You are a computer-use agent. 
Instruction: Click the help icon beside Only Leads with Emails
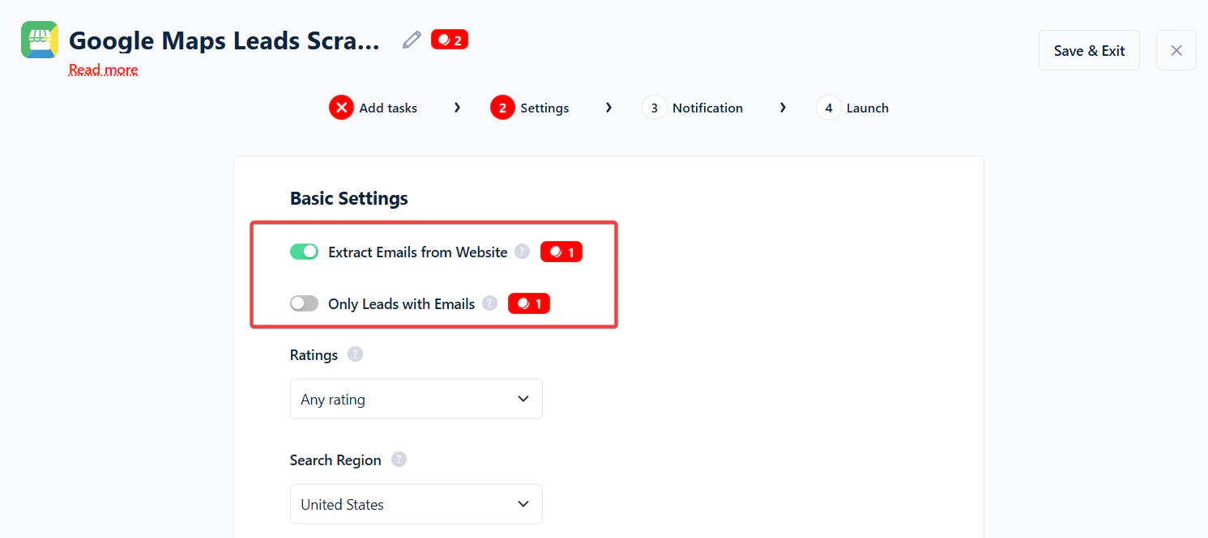pos(490,303)
